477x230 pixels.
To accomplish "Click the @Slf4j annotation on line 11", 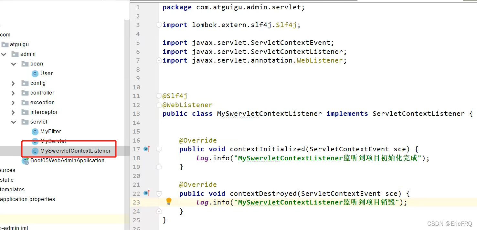I will (x=175, y=96).
